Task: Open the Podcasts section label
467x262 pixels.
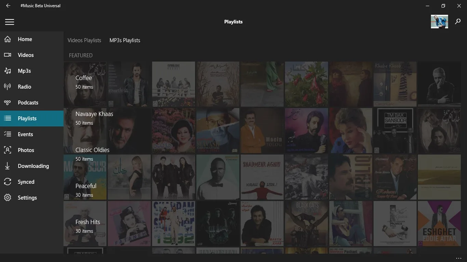Action: coord(28,102)
